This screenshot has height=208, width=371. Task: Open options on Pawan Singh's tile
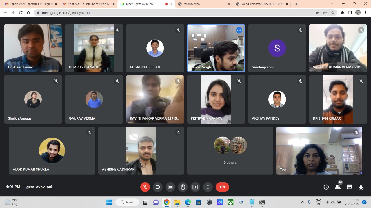coord(239,30)
